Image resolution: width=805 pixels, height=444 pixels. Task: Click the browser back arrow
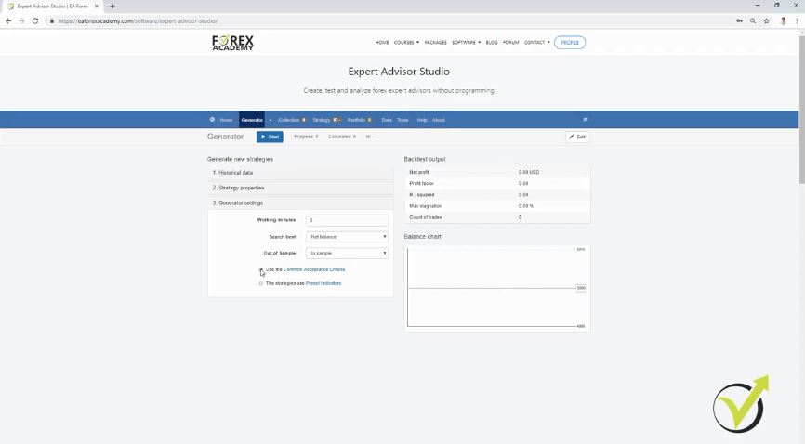coord(8,20)
